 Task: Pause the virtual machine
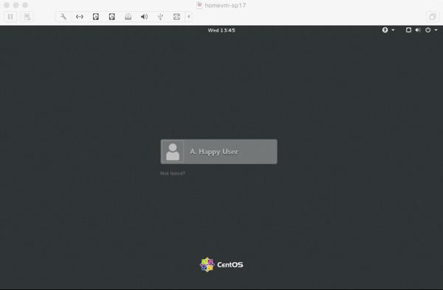10,17
